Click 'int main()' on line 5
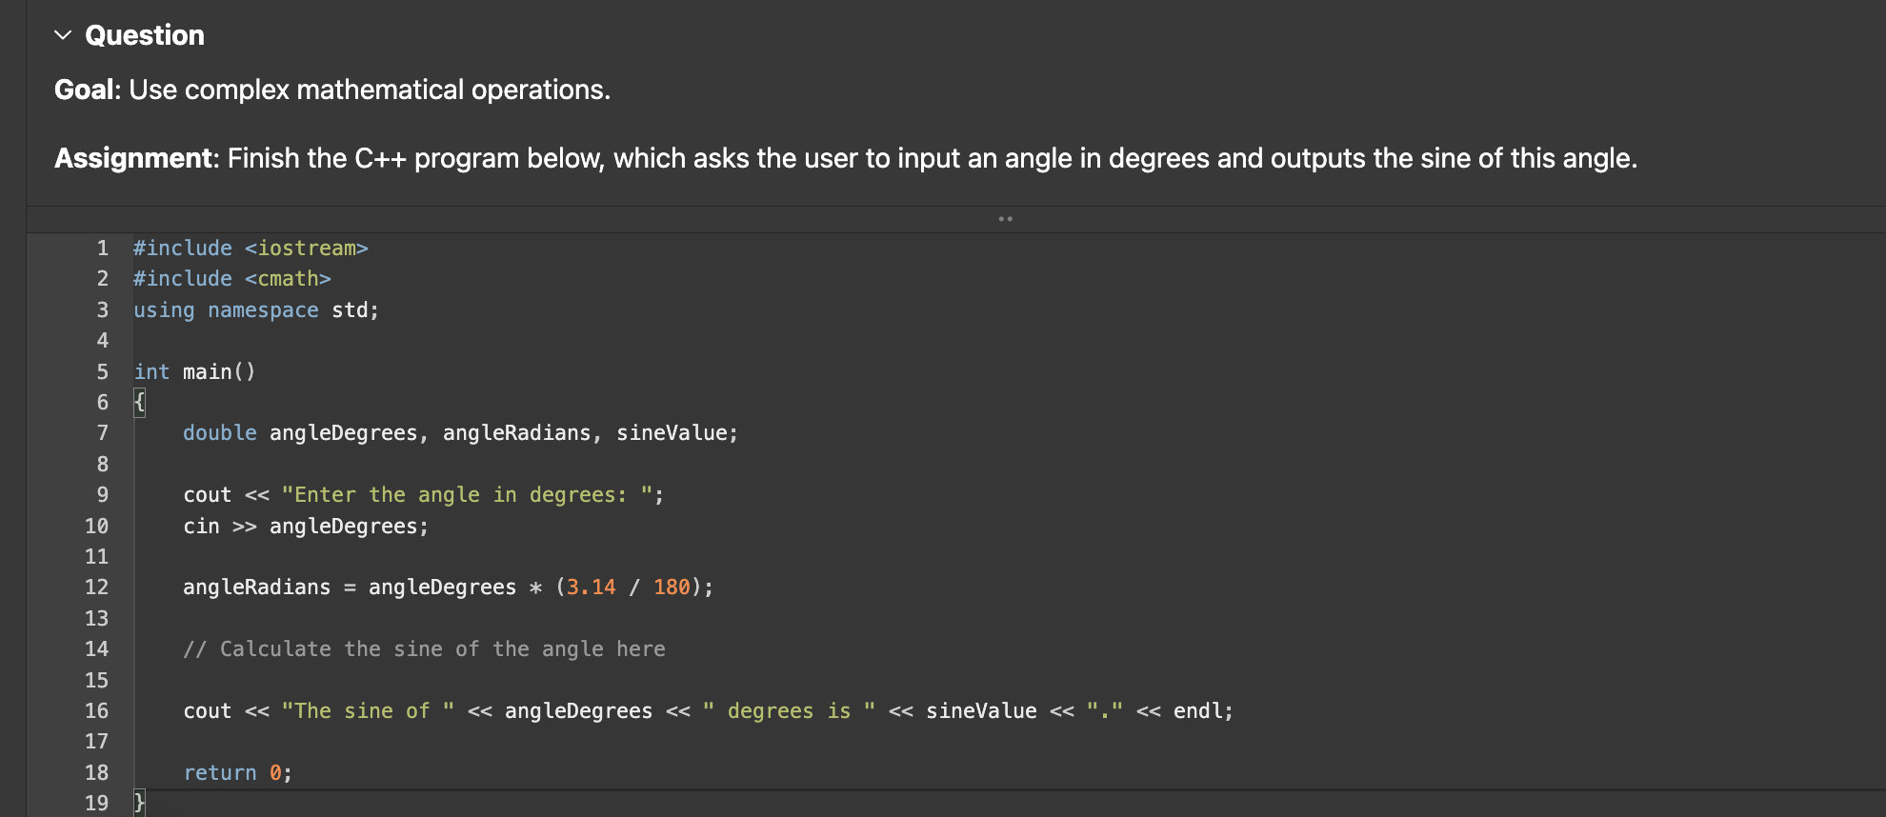This screenshot has width=1886, height=817. click(194, 371)
